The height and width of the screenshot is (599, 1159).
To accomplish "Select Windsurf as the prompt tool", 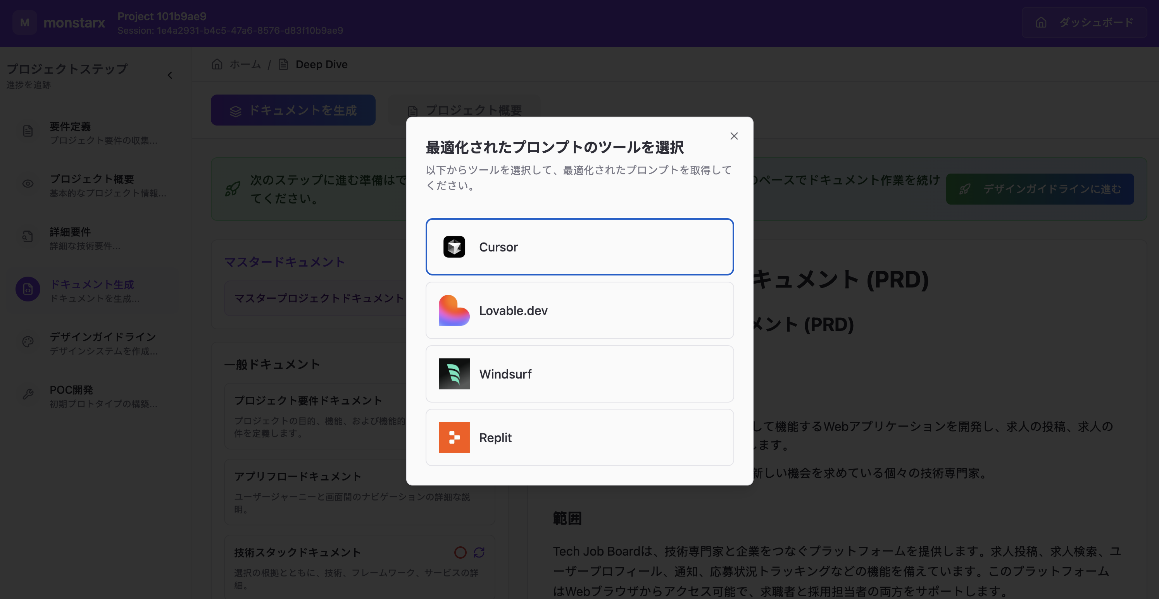I will [579, 374].
